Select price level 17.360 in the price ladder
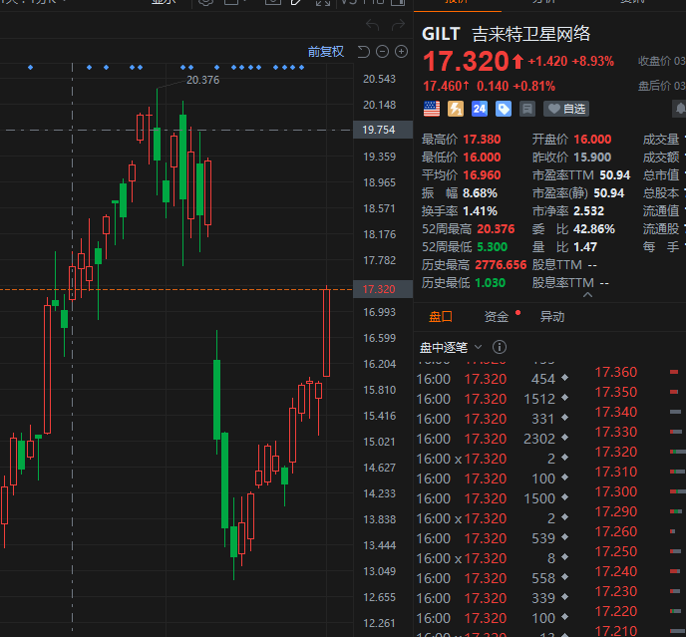 (616, 372)
